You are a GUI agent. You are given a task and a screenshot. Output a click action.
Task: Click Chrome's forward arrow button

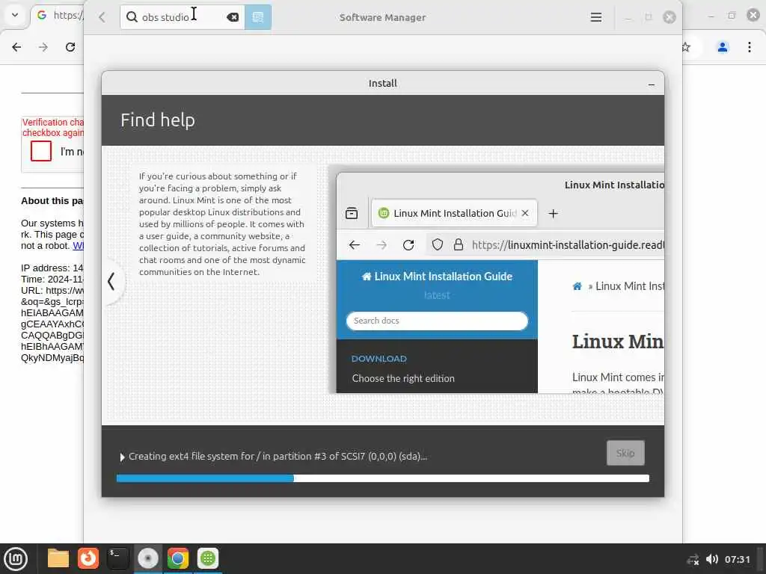click(x=43, y=47)
